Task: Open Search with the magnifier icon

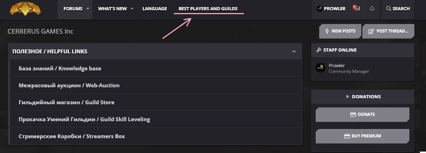Action: 389,8
